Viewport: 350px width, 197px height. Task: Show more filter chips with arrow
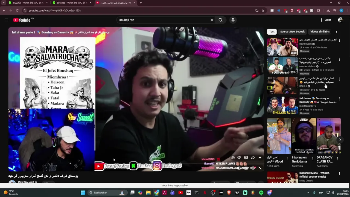[x=336, y=32]
